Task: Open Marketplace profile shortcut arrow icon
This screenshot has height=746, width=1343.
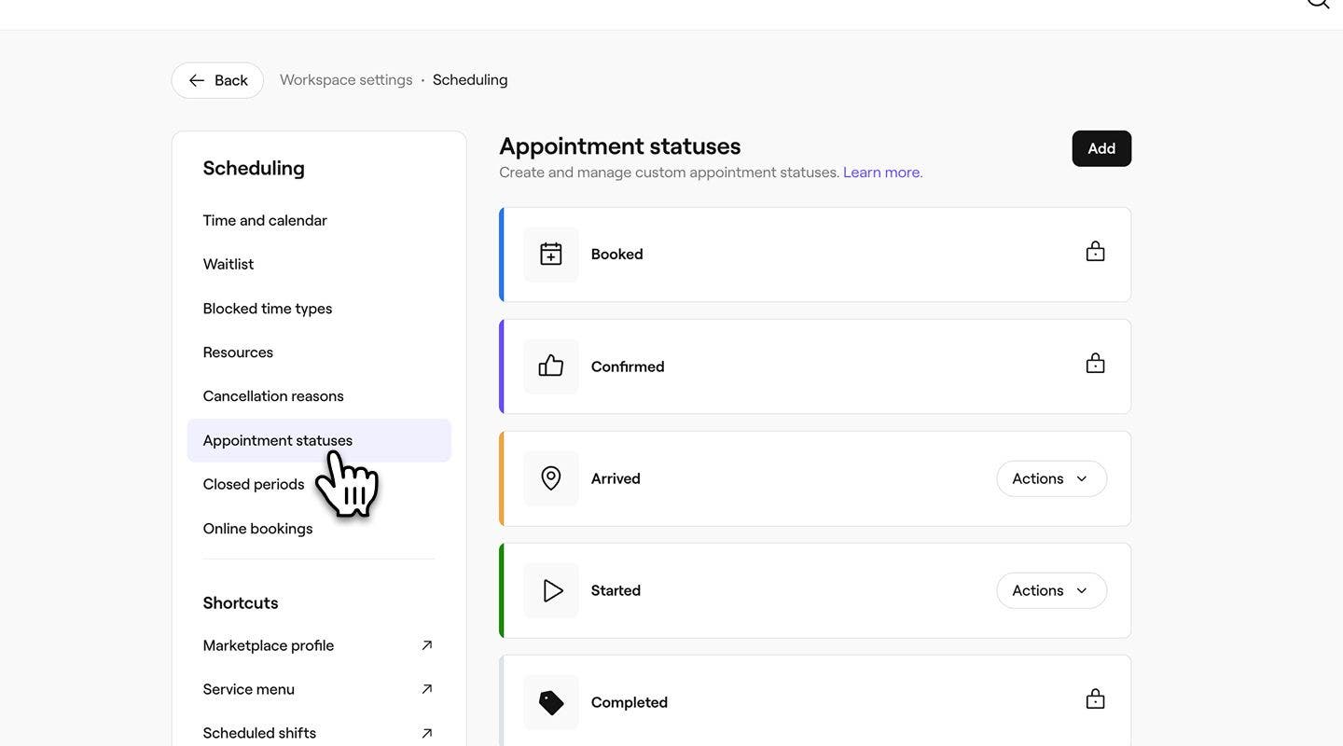Action: 426,645
